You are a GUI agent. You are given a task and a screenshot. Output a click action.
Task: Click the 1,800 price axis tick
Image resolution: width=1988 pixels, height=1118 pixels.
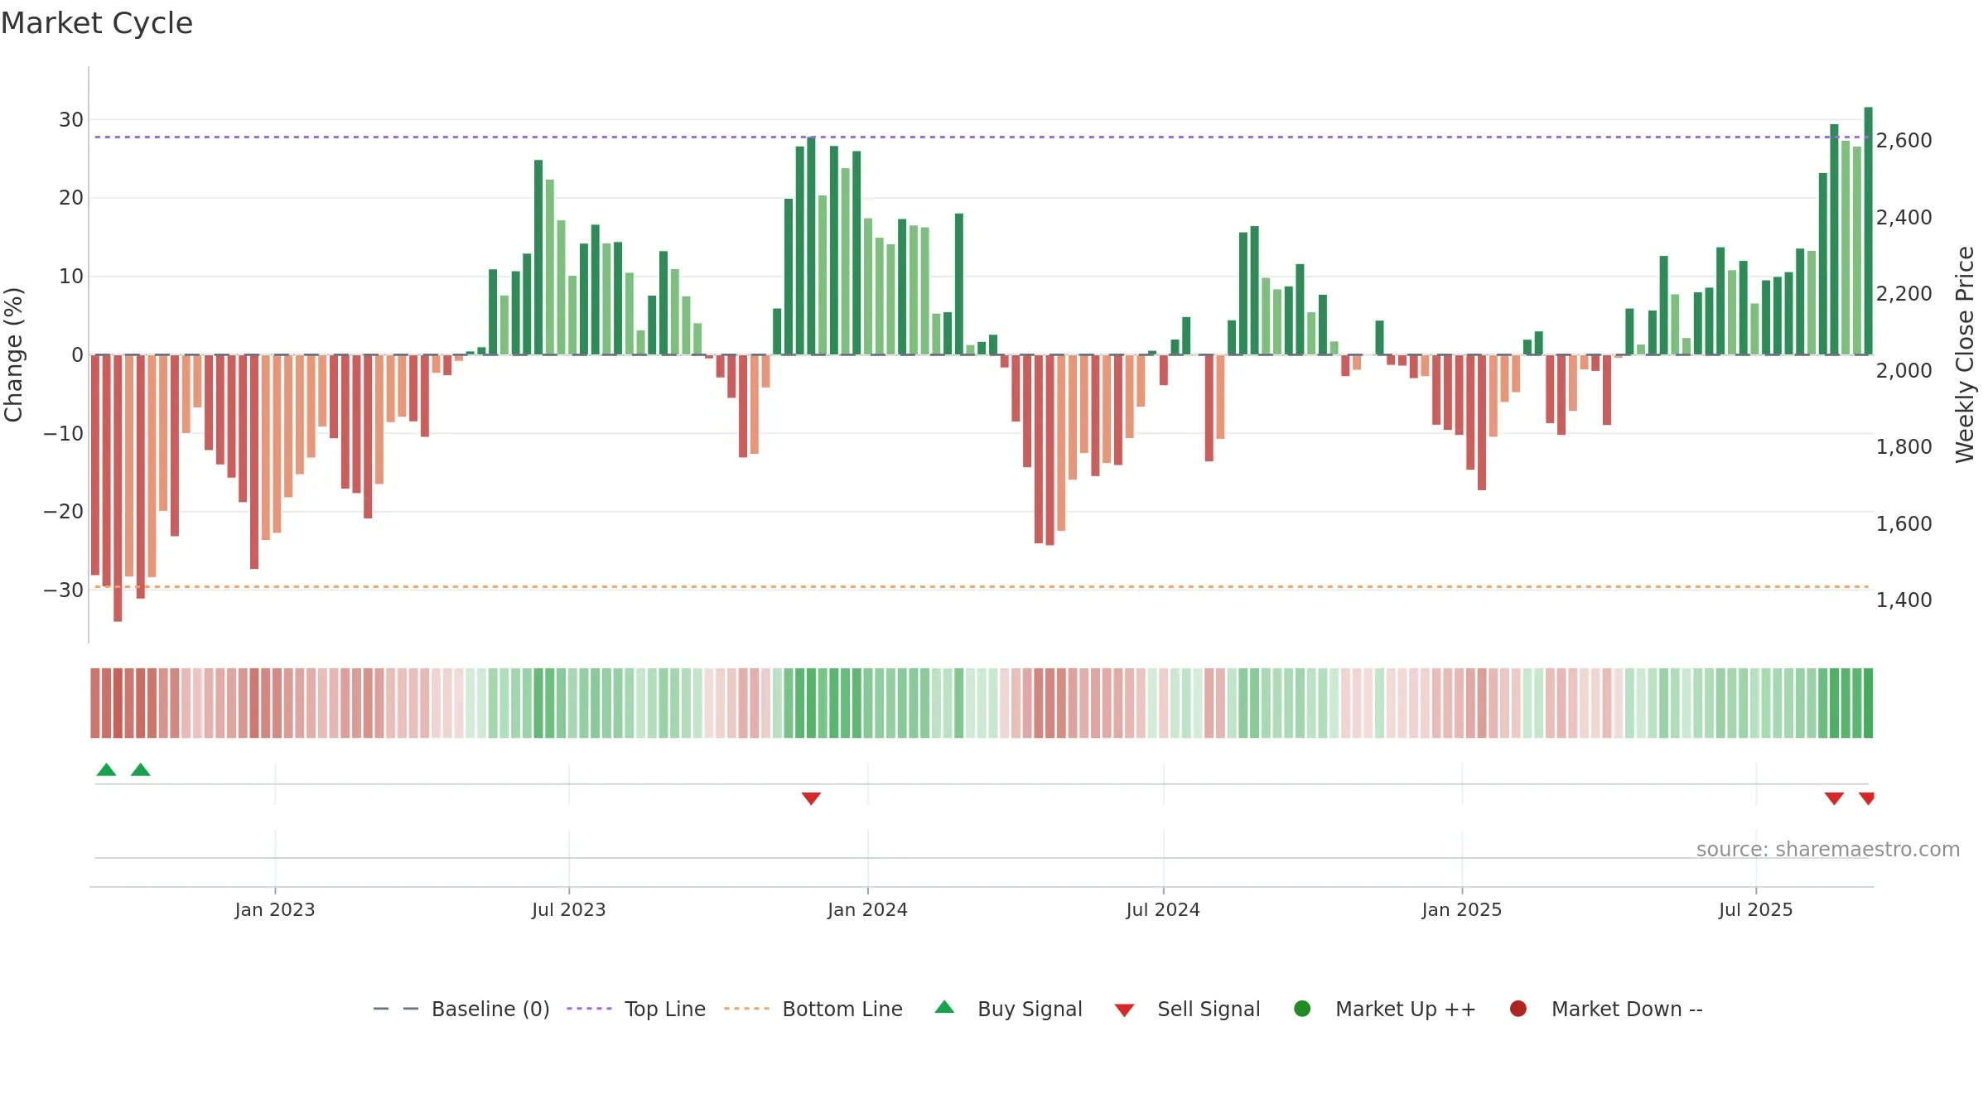1904,446
